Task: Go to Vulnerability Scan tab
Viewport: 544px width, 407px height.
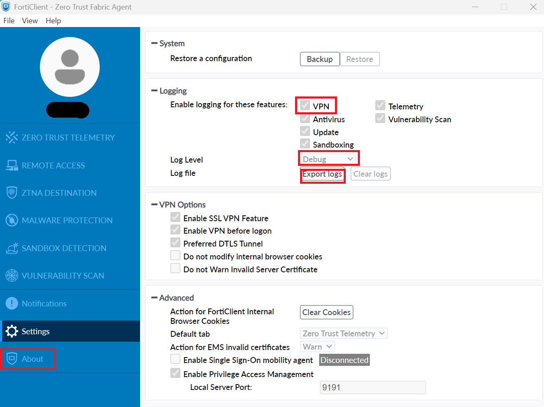Action: (x=70, y=276)
